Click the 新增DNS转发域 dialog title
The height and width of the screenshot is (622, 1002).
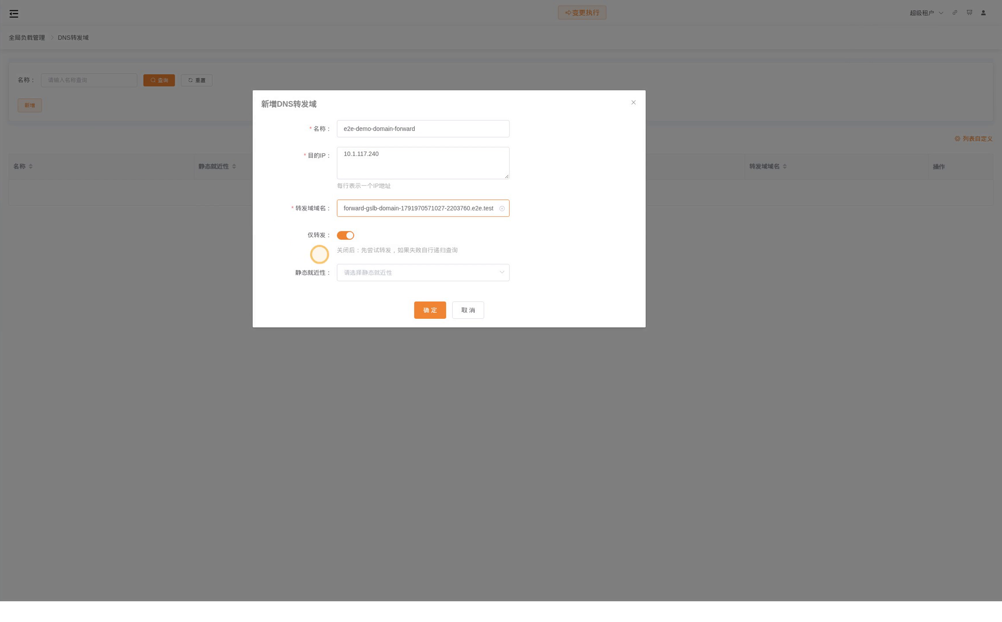289,104
